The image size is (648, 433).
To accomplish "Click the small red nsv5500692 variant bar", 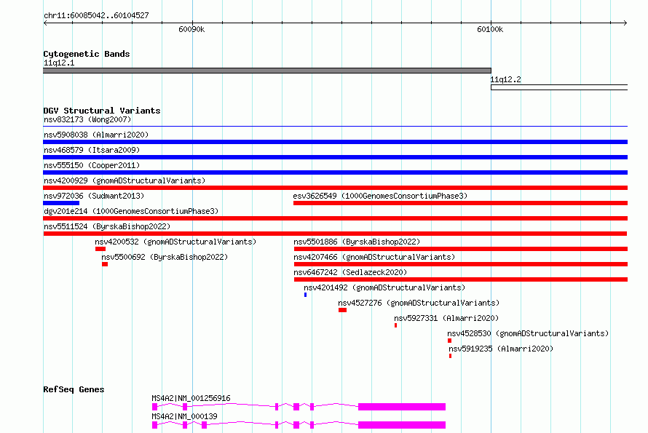I will coord(105,264).
